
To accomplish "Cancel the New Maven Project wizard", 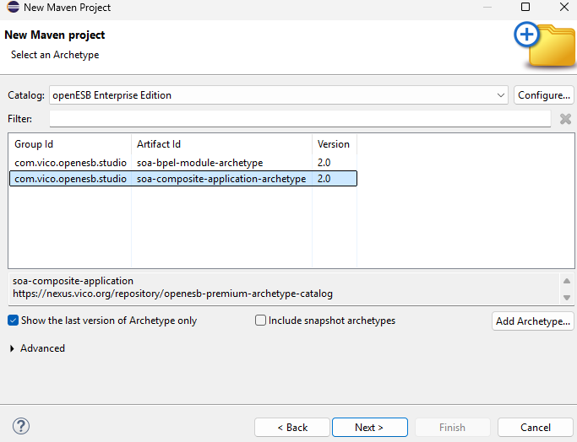I will (536, 428).
